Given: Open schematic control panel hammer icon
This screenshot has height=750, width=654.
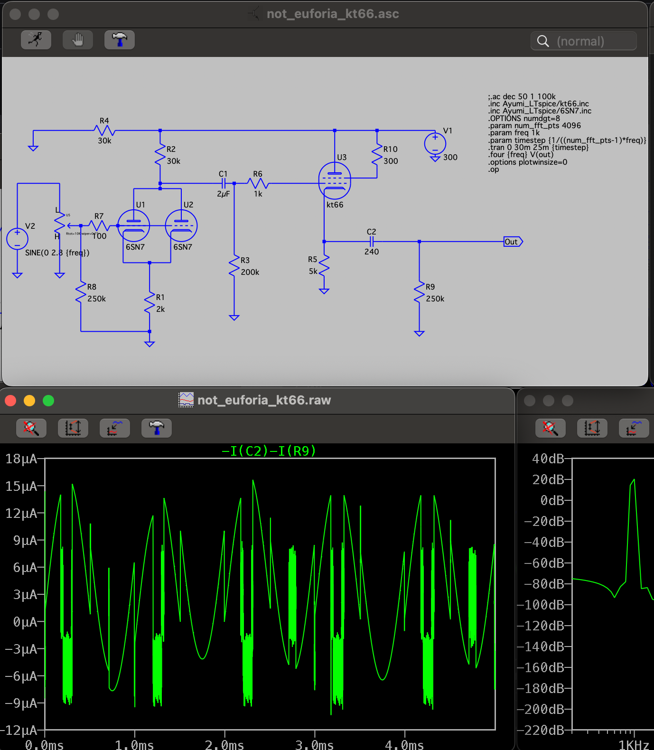Looking at the screenshot, I should point(120,40).
